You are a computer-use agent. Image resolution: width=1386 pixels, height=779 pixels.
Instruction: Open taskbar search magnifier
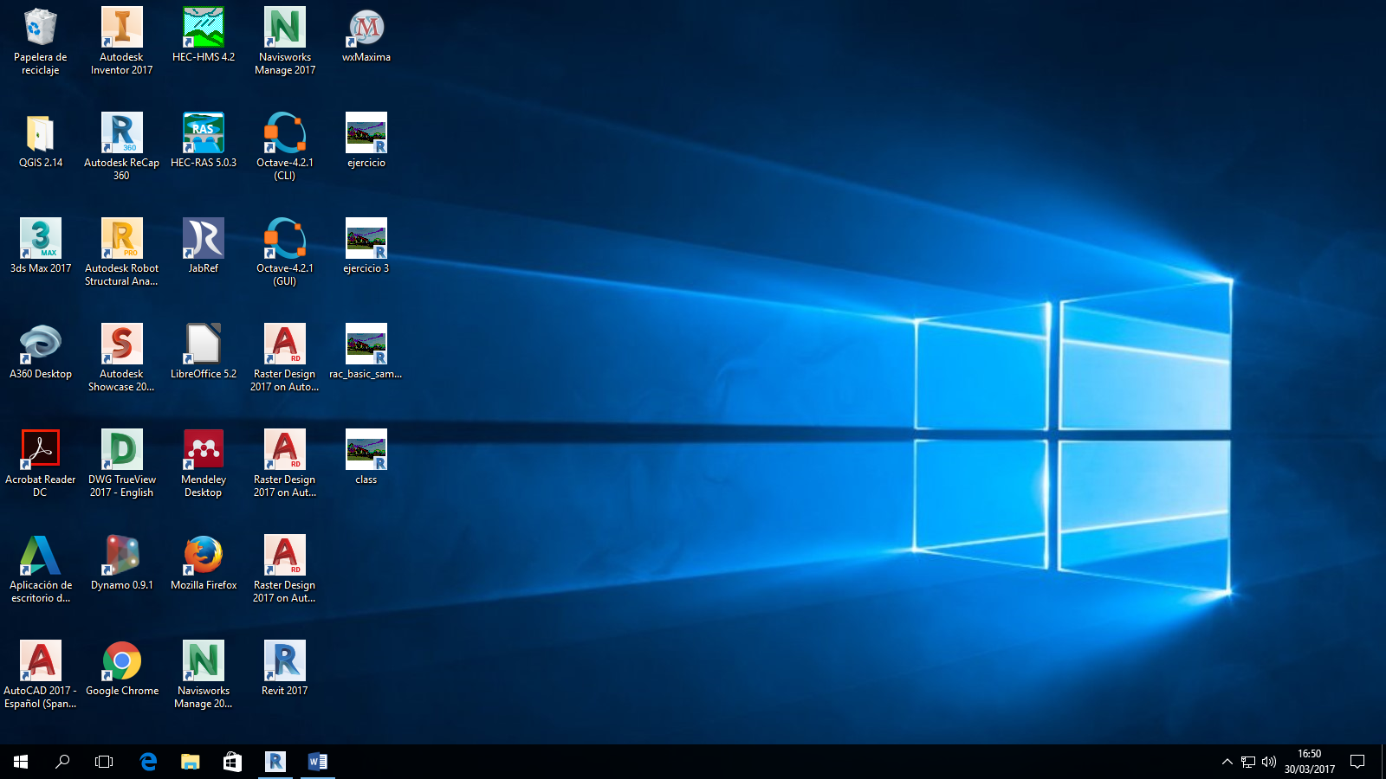point(62,762)
